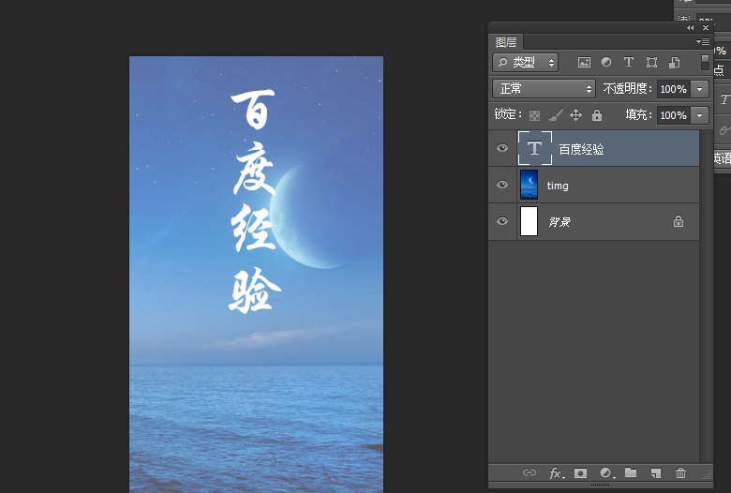The height and width of the screenshot is (493, 731).
Task: Lock image pixels brush icon
Action: click(555, 114)
